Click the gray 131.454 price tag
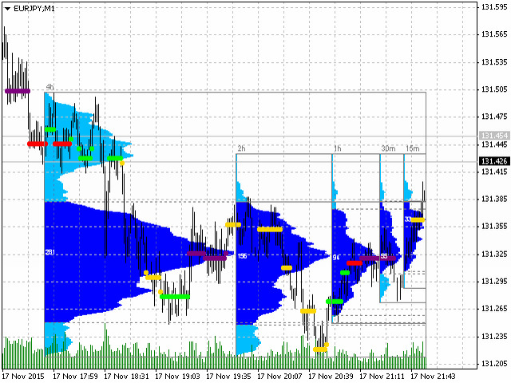The image size is (511, 383). pyautogui.click(x=493, y=136)
